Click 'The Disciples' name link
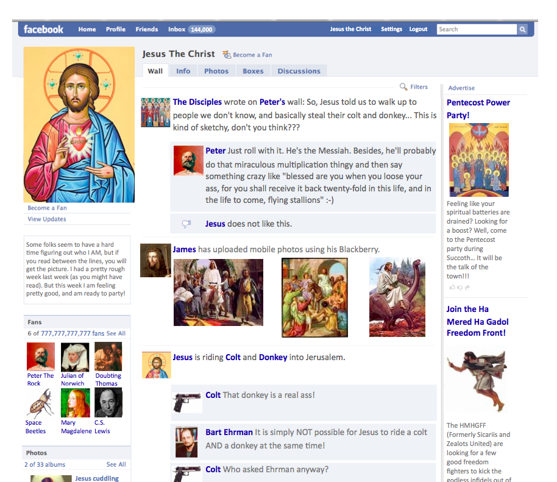Screen dimensions: 557x482 coord(197,102)
